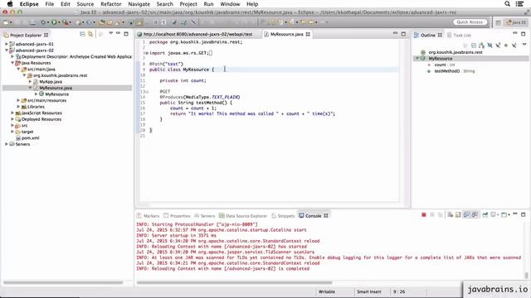Switch to localhost webapi/test browser tab

click(197, 34)
